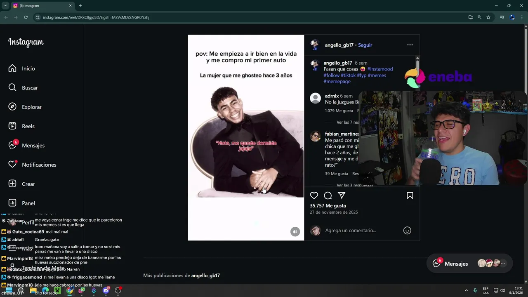Go back in browser history
Screen dimensions: 528x297
pos(6,17)
